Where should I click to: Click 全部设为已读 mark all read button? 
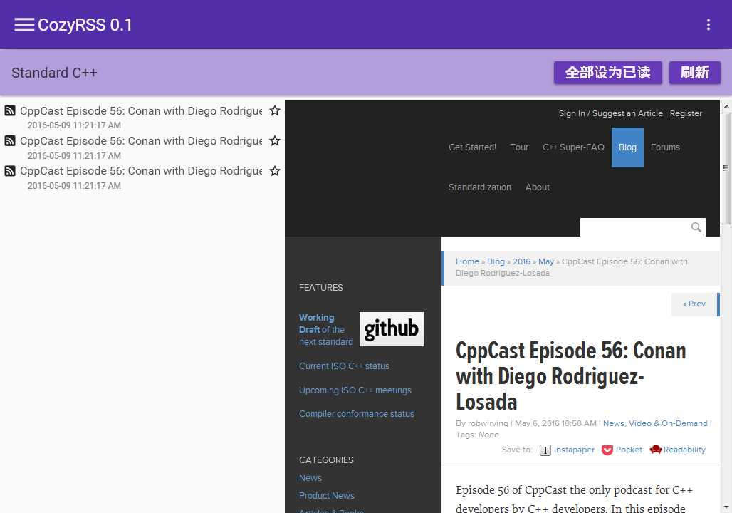click(608, 73)
